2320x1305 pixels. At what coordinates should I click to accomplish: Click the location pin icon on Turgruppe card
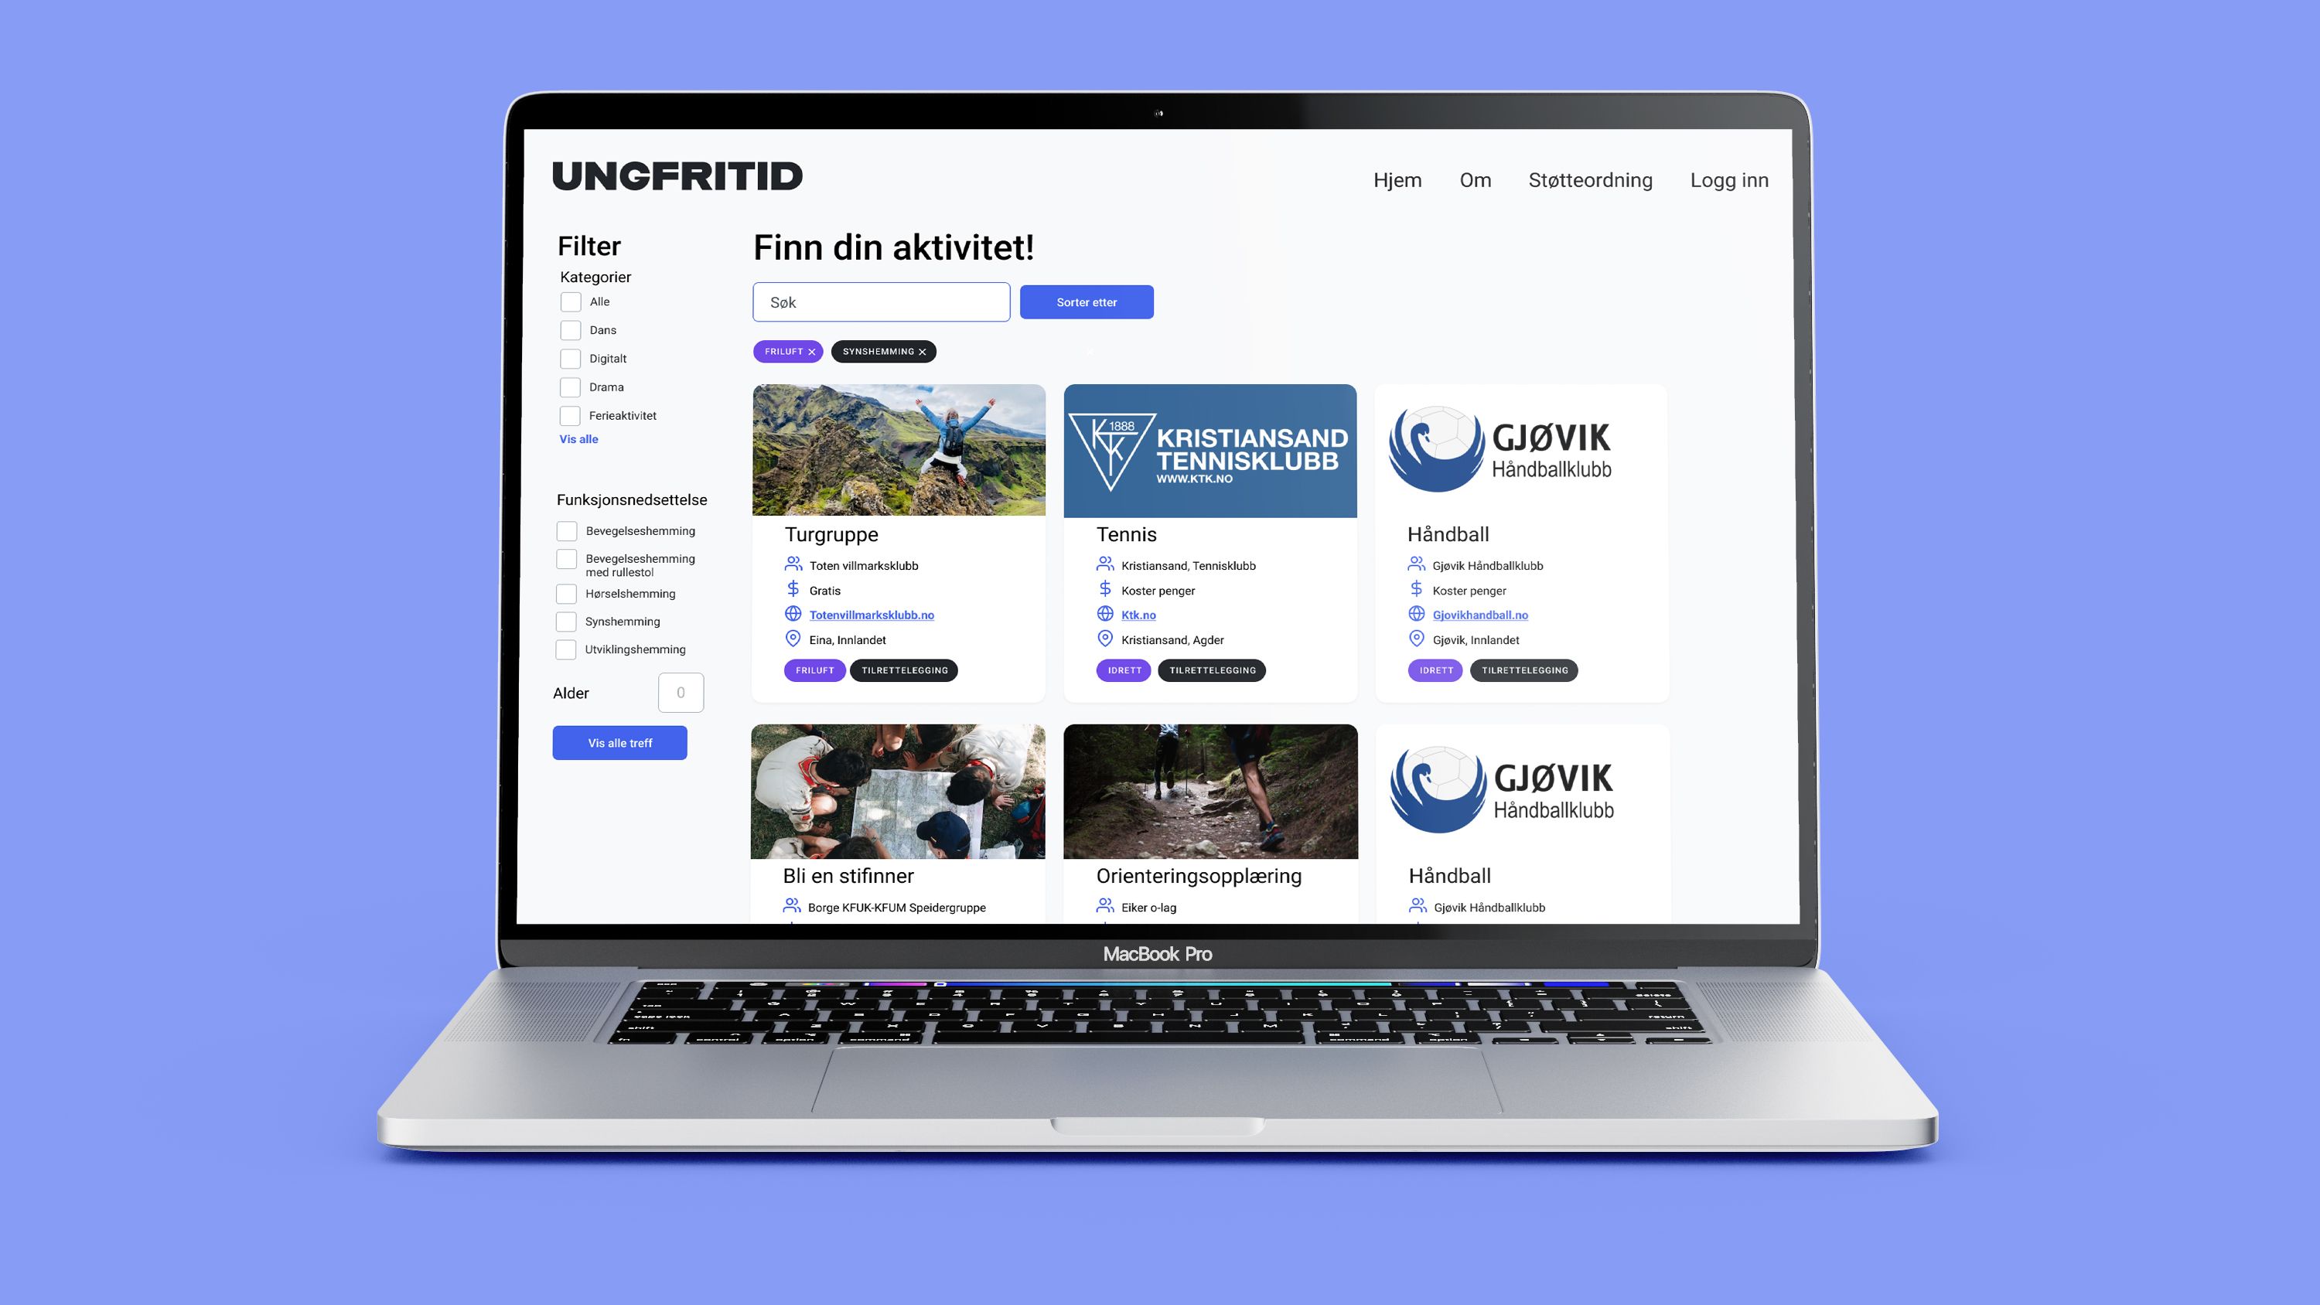(x=790, y=639)
